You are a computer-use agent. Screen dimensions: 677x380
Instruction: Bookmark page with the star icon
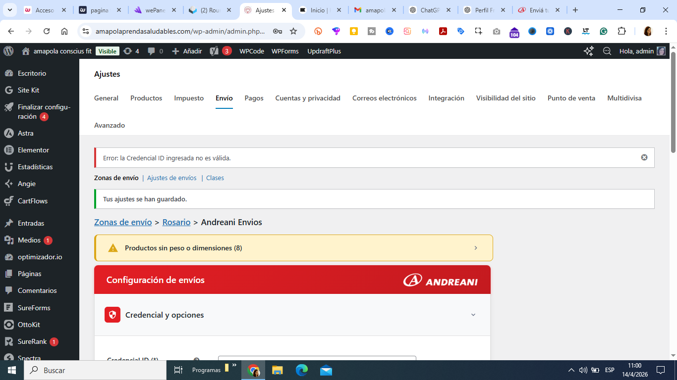(x=293, y=31)
